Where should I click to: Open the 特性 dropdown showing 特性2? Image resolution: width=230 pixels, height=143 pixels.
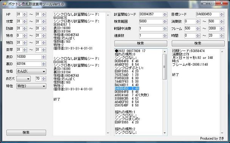[x=31, y=86]
